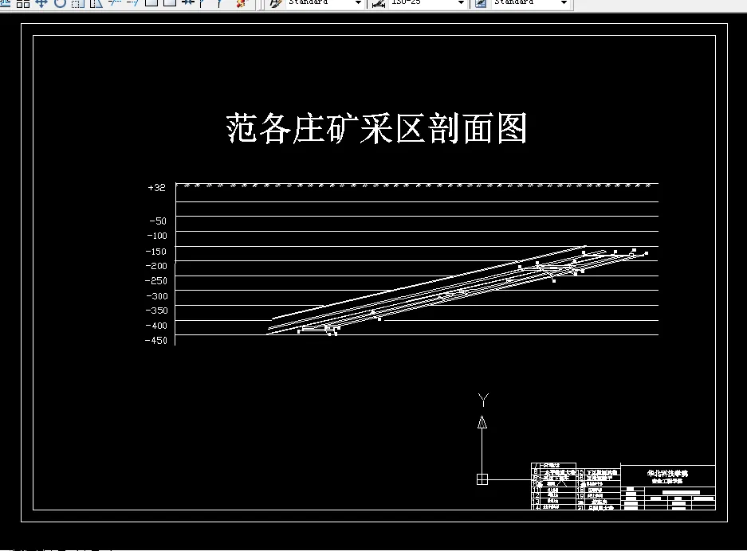Open the 150-25 dimension style dropdown
Screen dimensions: 747x551
(x=461, y=4)
